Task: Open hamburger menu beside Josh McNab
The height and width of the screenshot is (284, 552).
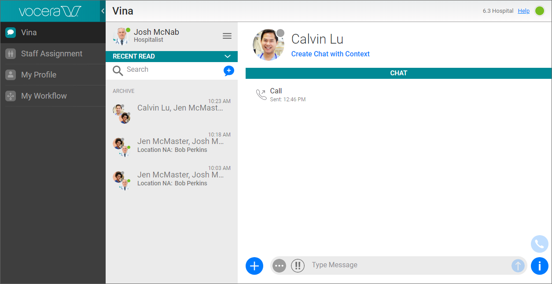Action: tap(227, 36)
